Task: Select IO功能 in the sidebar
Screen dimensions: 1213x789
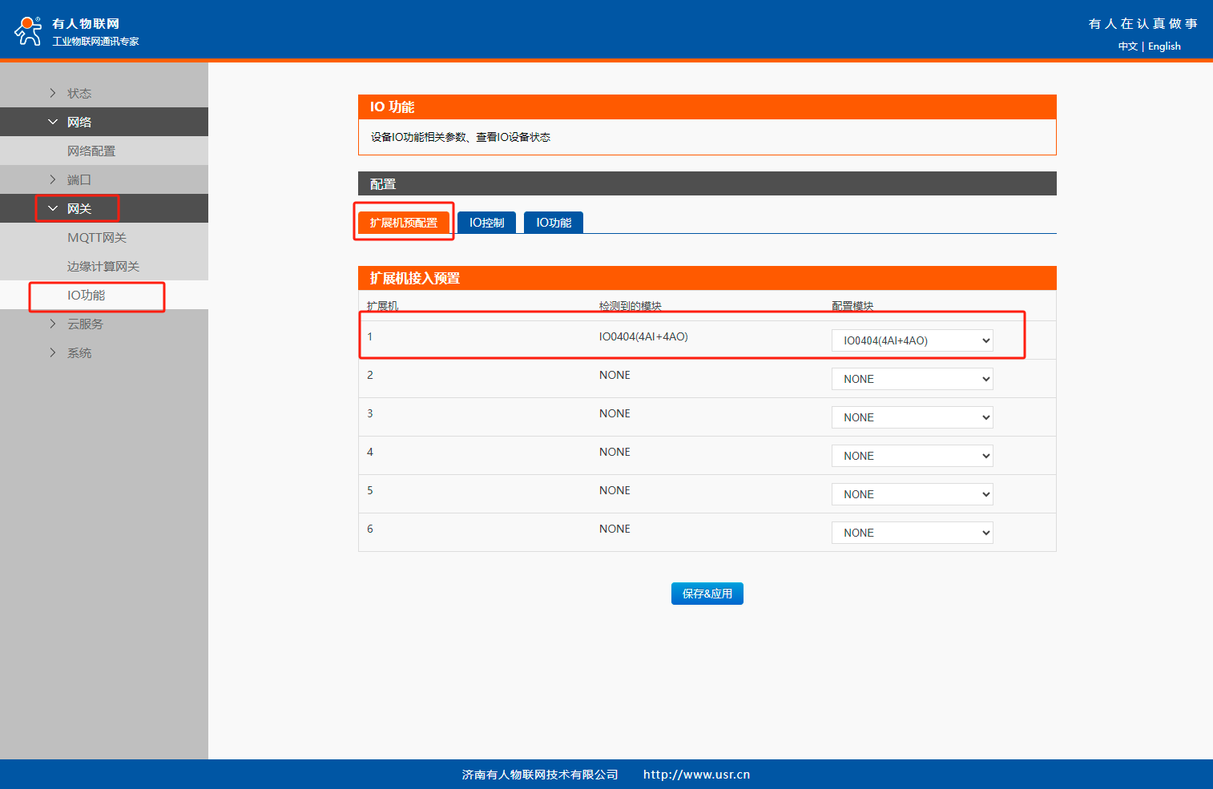Action: coord(87,295)
